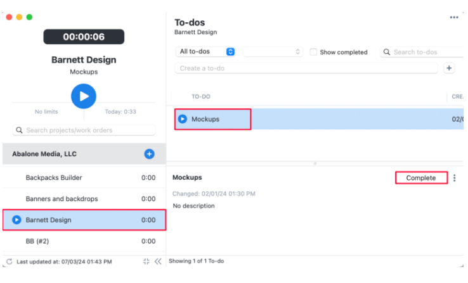Click the Search projects/work orders field
The image size is (468, 283).
(84, 130)
